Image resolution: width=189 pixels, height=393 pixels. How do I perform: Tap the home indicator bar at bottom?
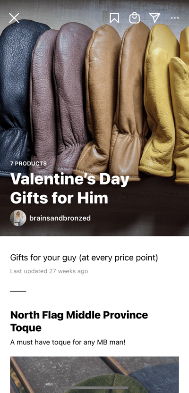[94, 388]
